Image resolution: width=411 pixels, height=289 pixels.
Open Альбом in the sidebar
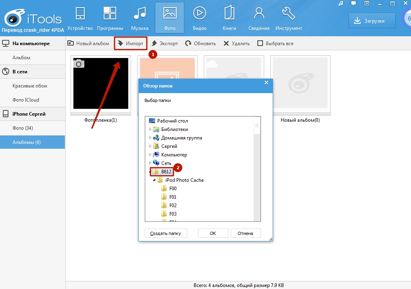coord(33,58)
